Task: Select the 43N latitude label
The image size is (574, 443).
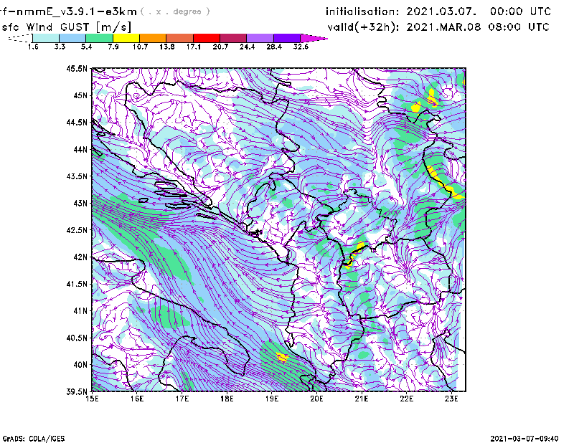Action: click(80, 203)
